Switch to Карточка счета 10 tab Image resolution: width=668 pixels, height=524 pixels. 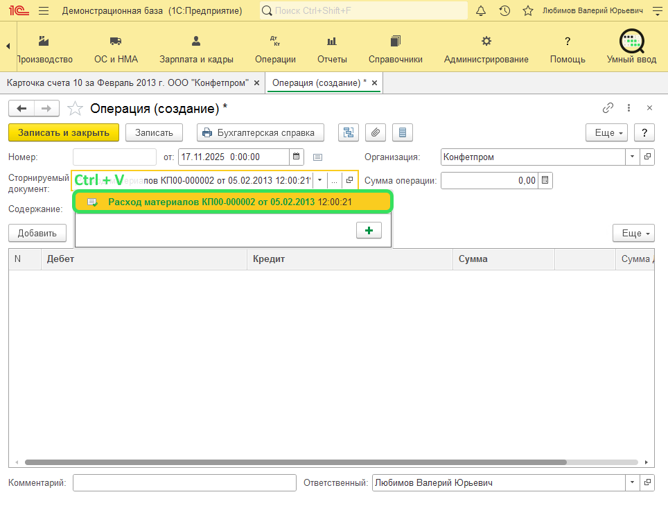coord(128,82)
